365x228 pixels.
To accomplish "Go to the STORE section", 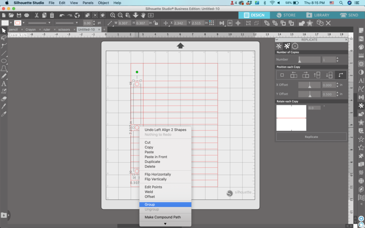I will (286, 15).
